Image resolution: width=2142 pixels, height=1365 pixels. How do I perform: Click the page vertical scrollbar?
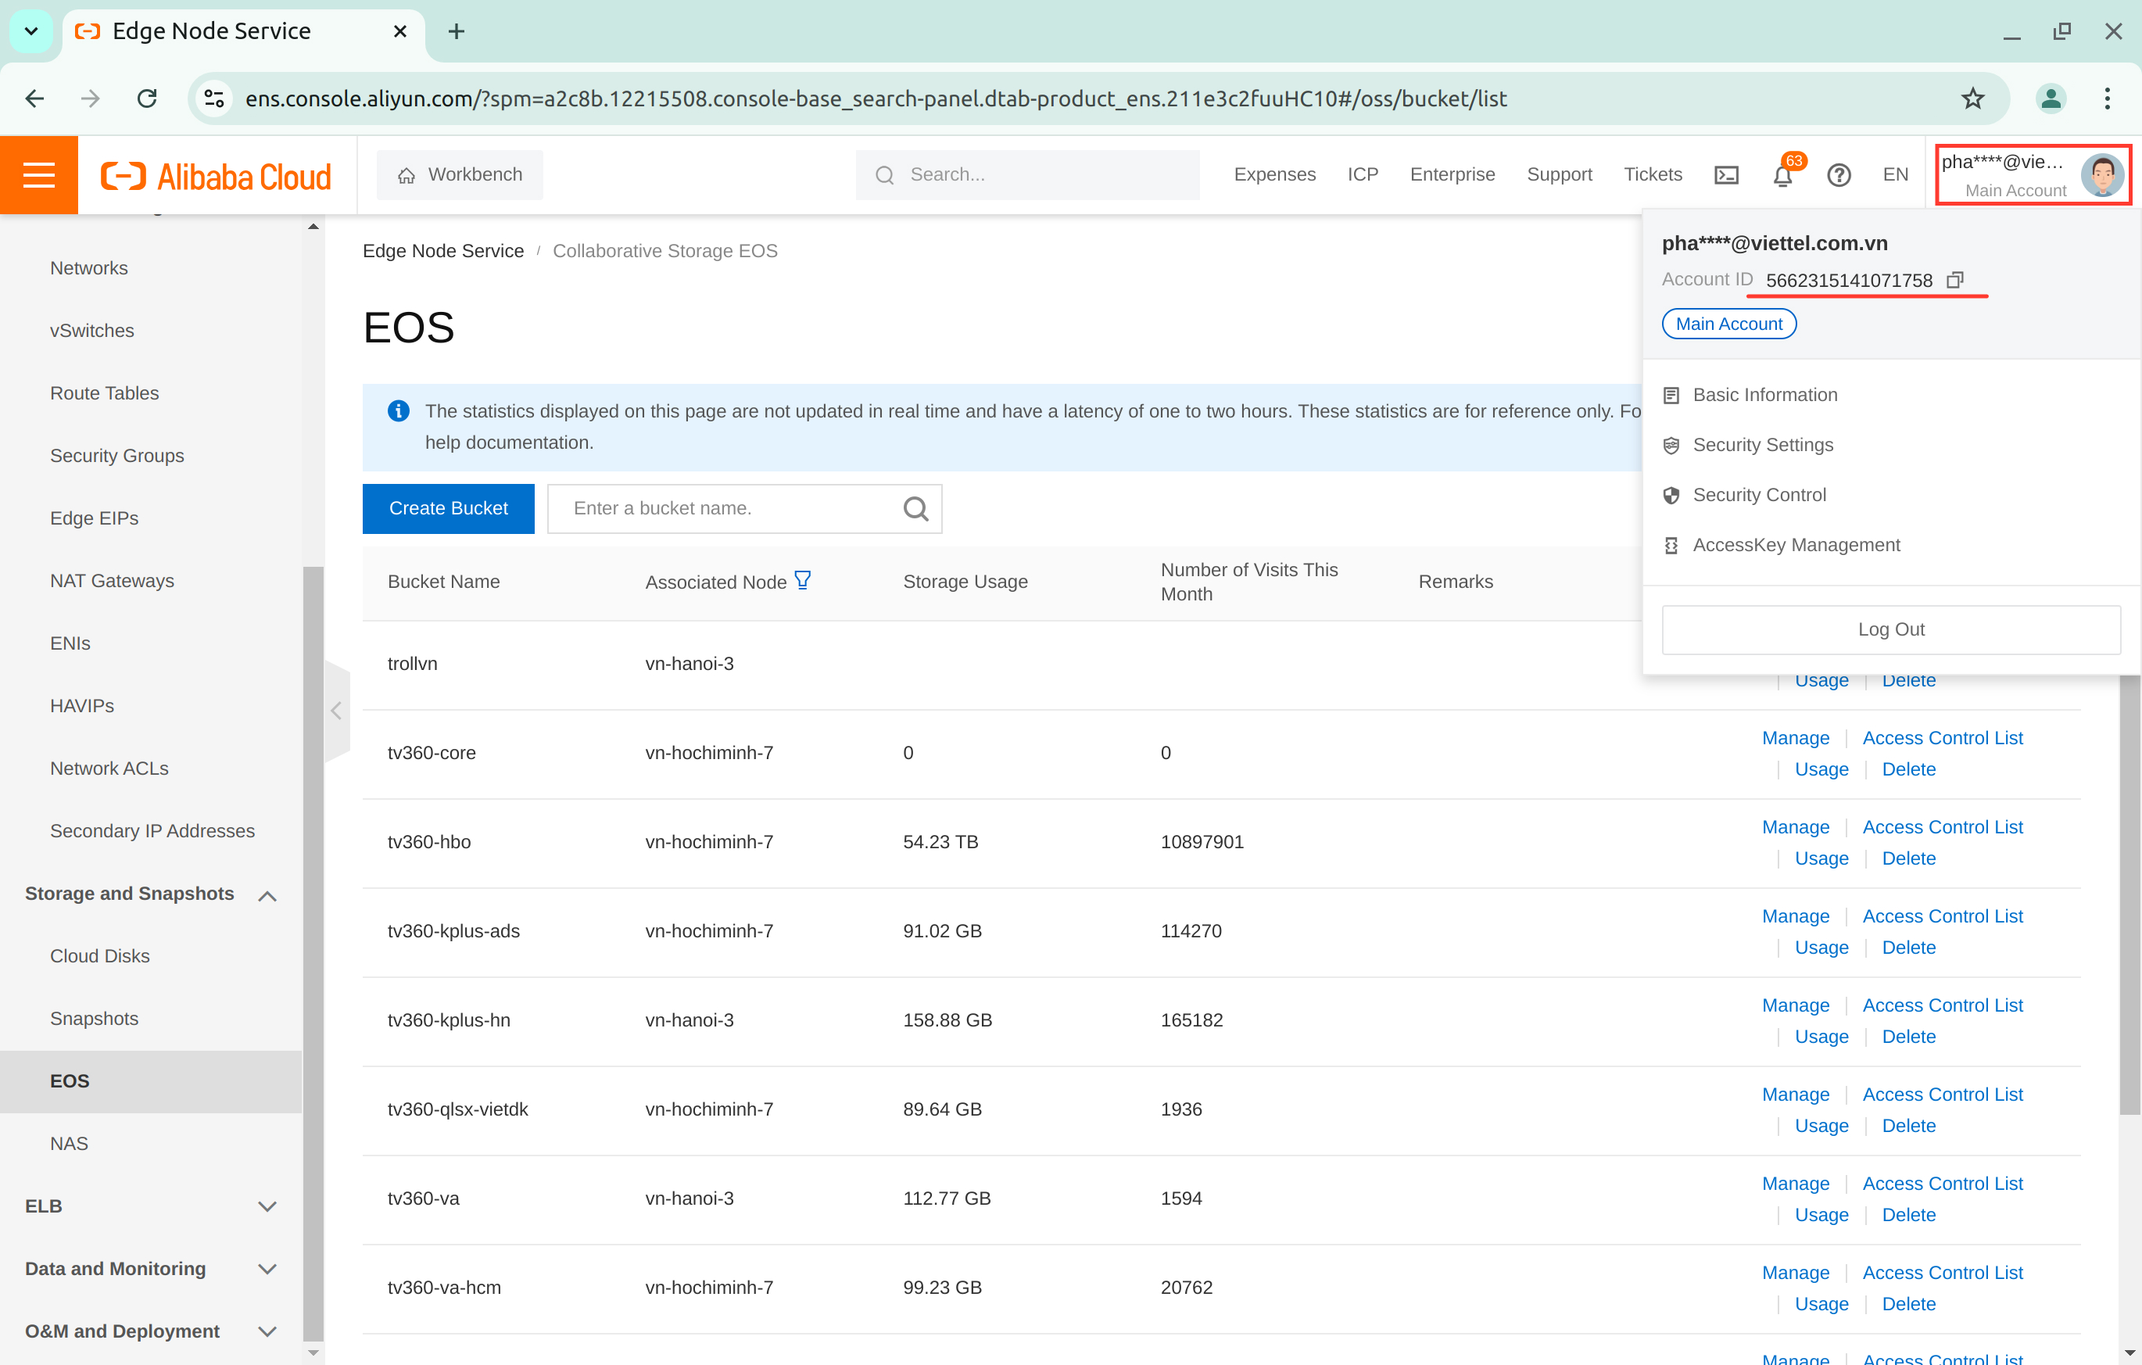pos(2129,894)
